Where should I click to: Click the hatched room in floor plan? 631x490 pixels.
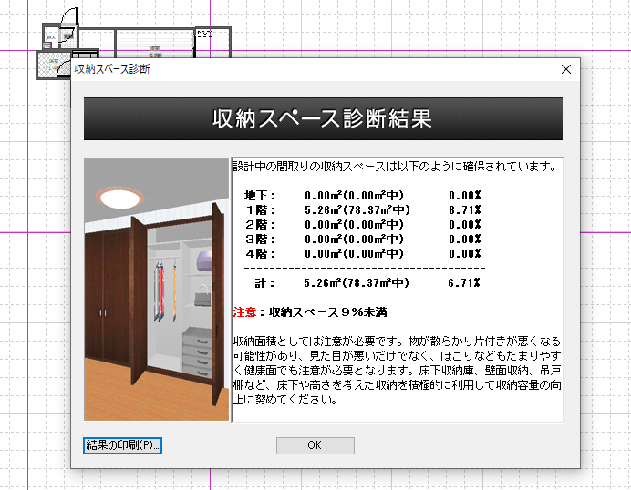pos(53,65)
